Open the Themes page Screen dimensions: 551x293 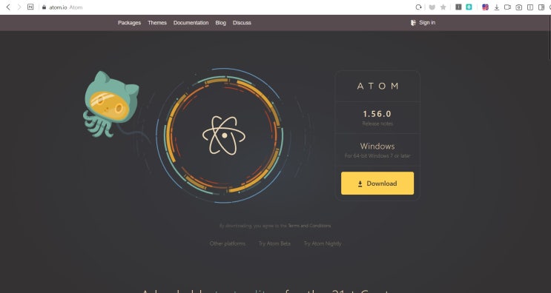click(x=157, y=22)
